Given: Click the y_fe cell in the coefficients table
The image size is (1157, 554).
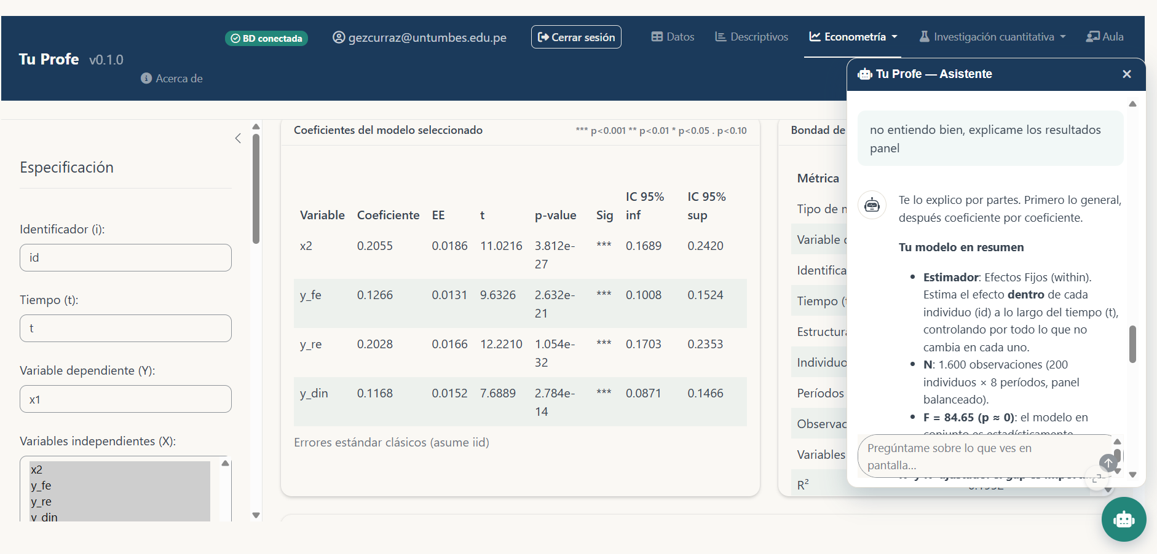Looking at the screenshot, I should coord(310,295).
